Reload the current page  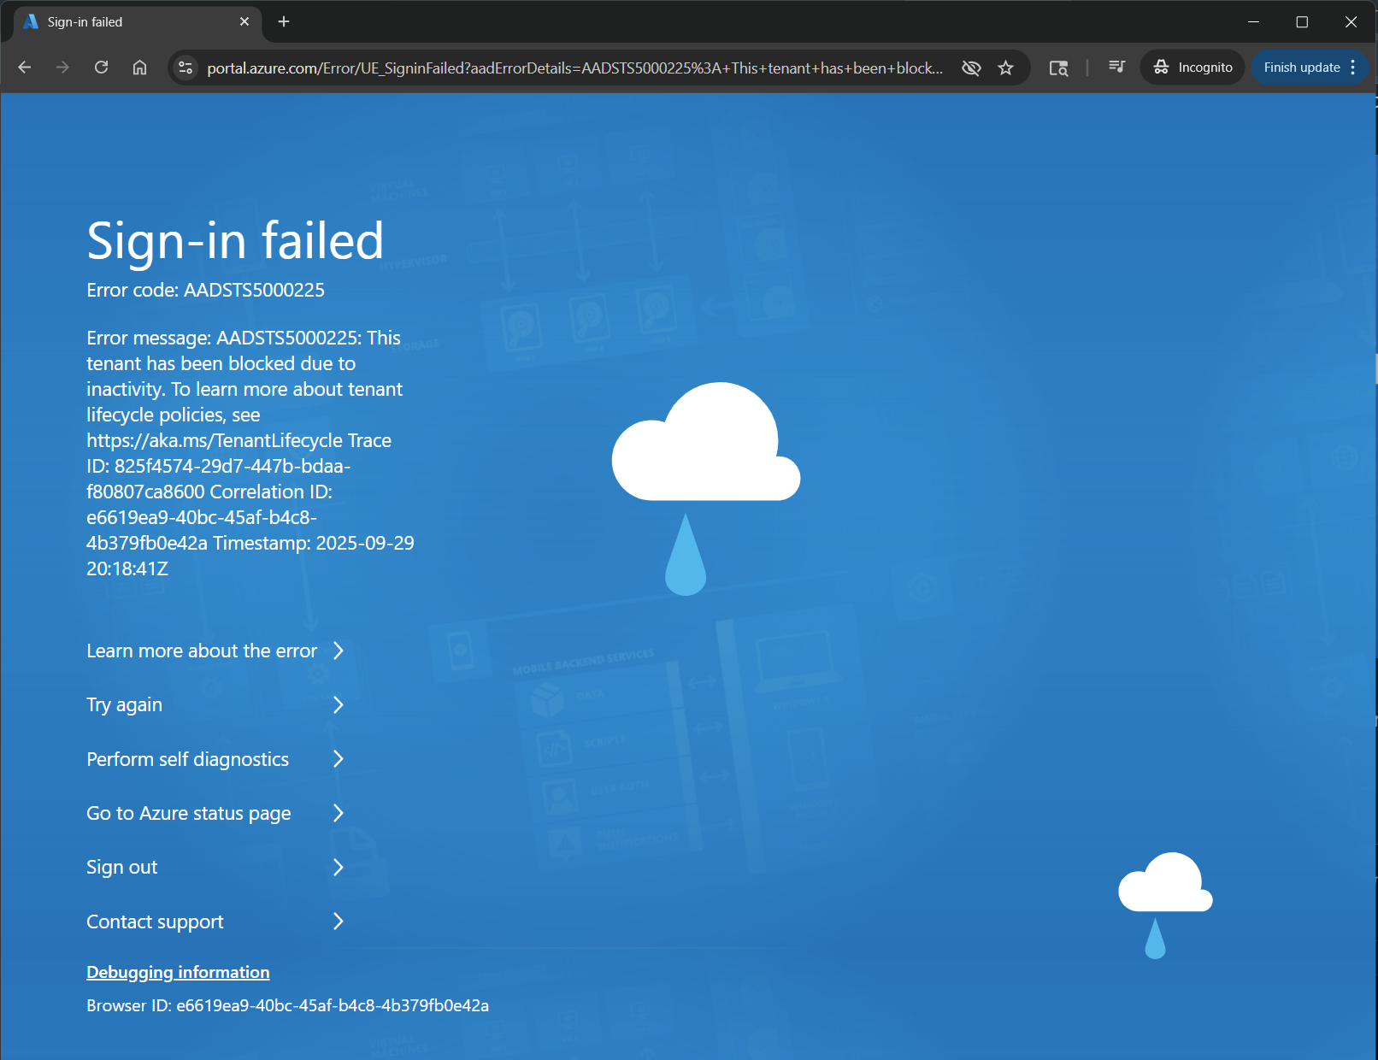click(x=101, y=68)
